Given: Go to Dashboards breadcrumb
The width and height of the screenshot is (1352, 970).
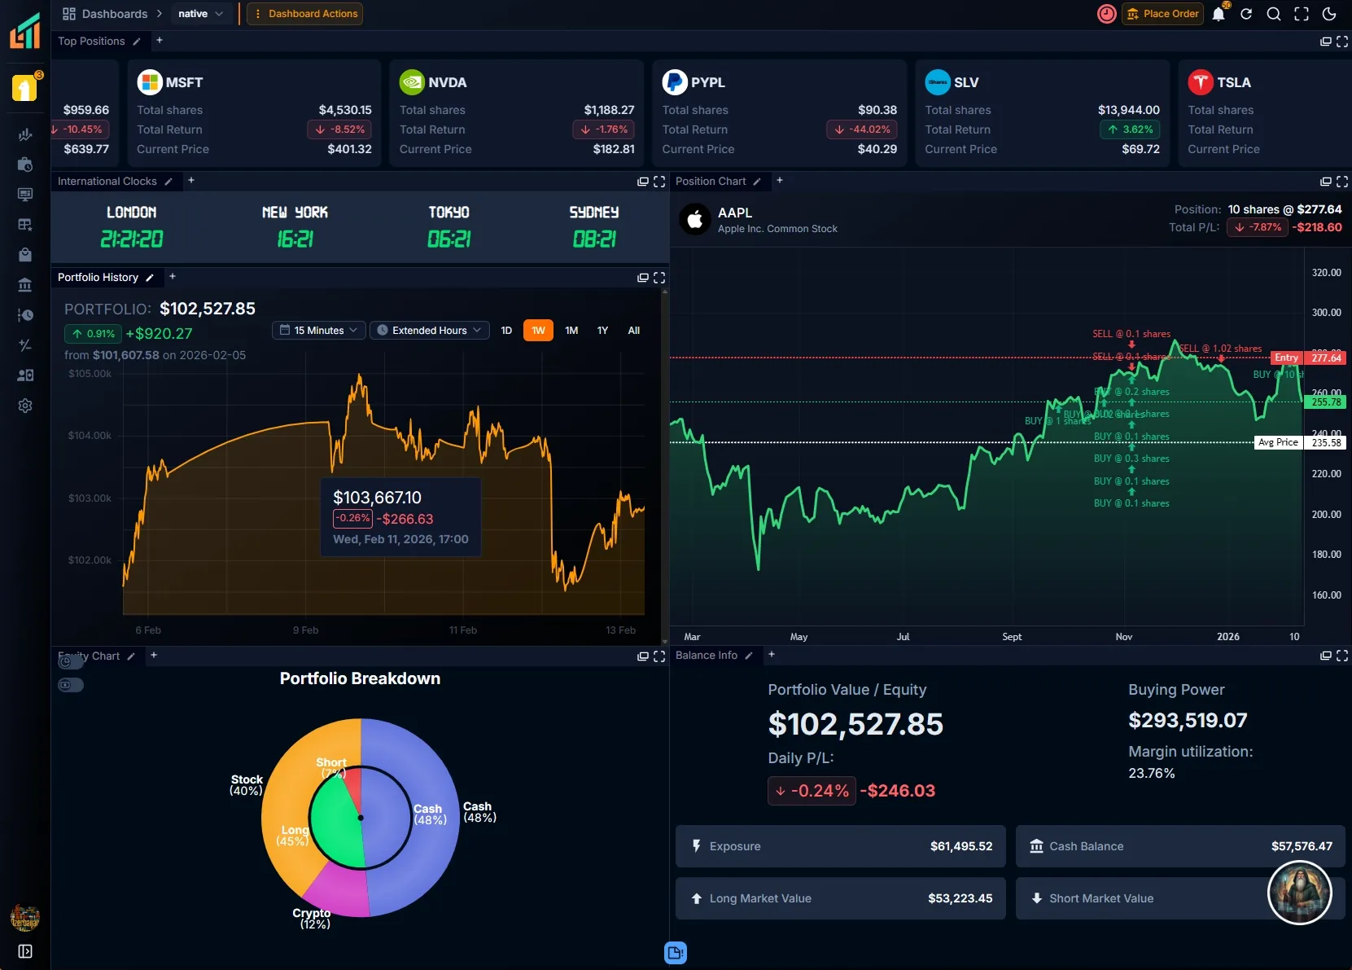Looking at the screenshot, I should 106,14.
